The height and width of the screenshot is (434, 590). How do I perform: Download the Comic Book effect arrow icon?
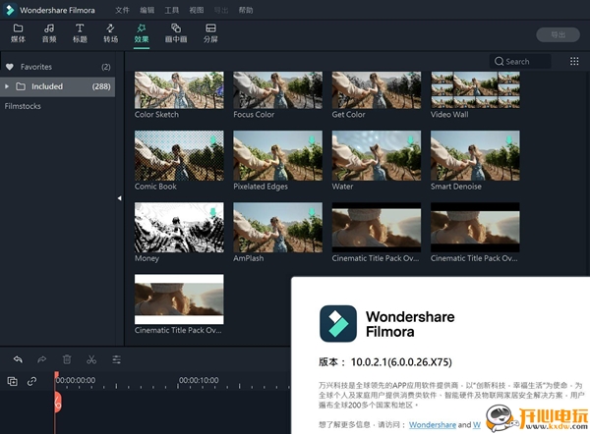(213, 140)
